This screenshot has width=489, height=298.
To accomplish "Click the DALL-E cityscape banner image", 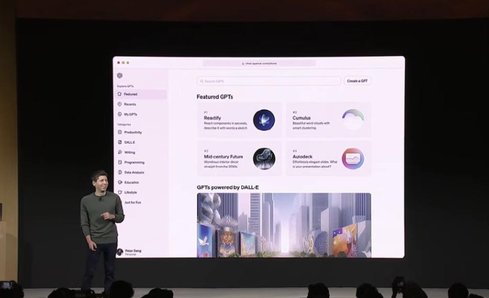I will [x=284, y=224].
